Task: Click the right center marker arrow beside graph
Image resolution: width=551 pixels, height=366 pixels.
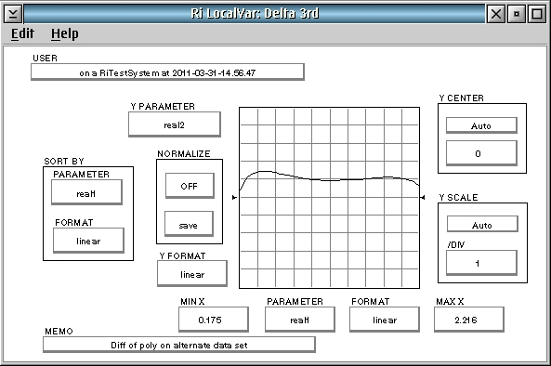Action: pos(423,198)
